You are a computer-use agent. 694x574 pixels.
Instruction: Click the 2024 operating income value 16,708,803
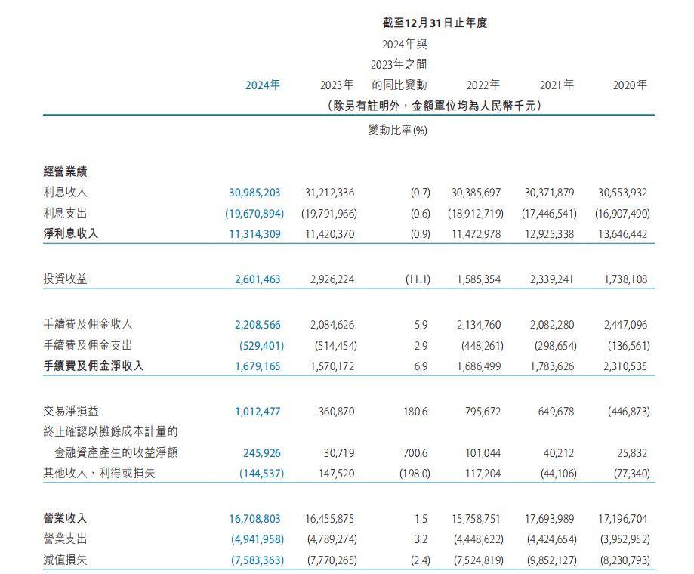pos(254,519)
